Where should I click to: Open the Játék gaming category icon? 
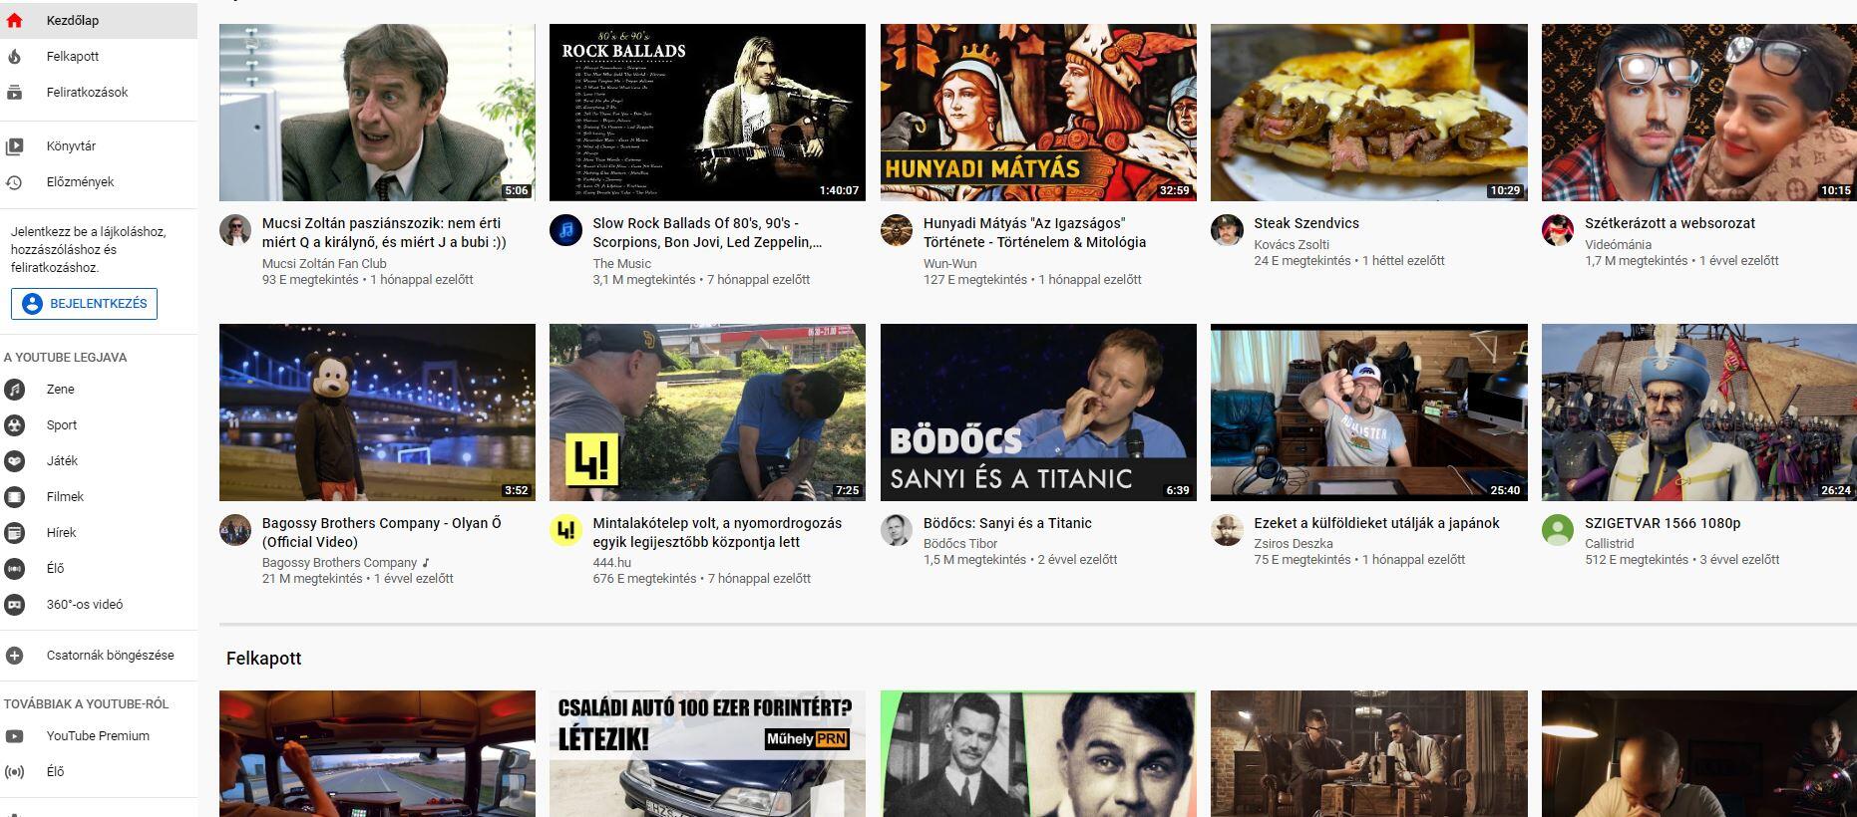point(14,461)
